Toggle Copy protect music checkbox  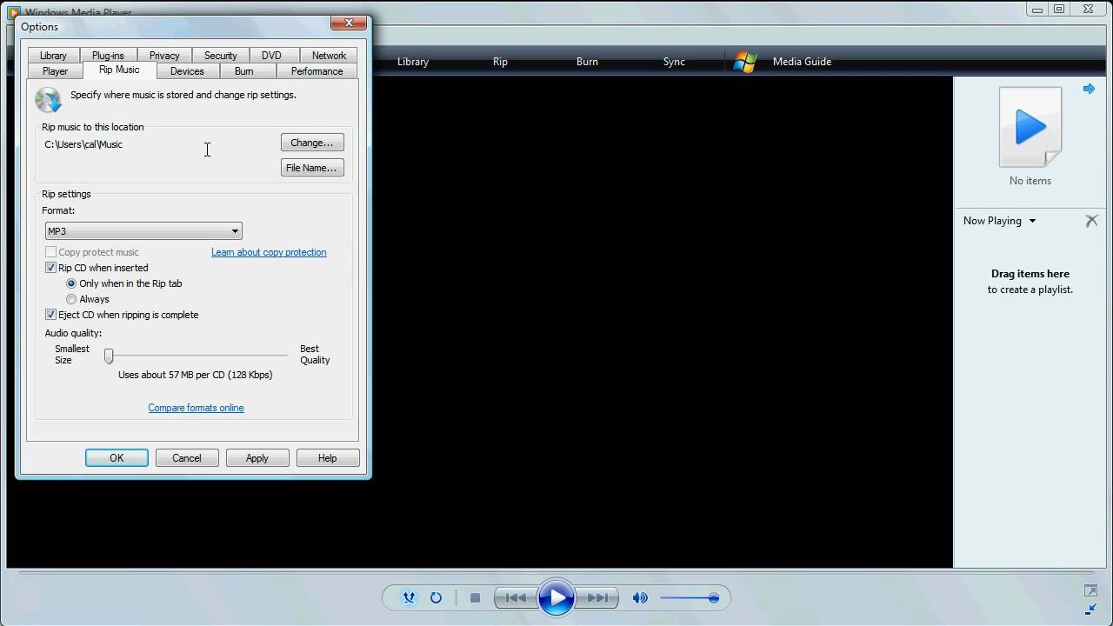(50, 252)
